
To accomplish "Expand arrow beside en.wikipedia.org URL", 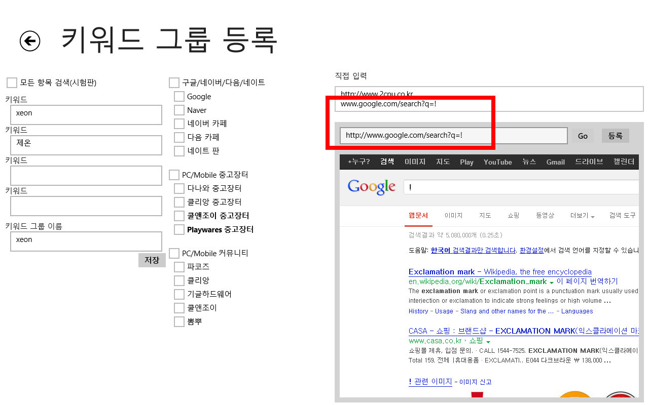I will 551,282.
